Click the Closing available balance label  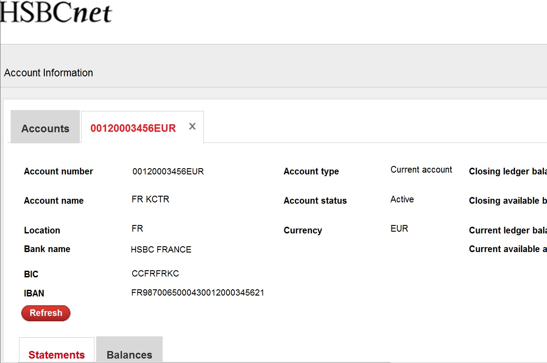tap(508, 201)
